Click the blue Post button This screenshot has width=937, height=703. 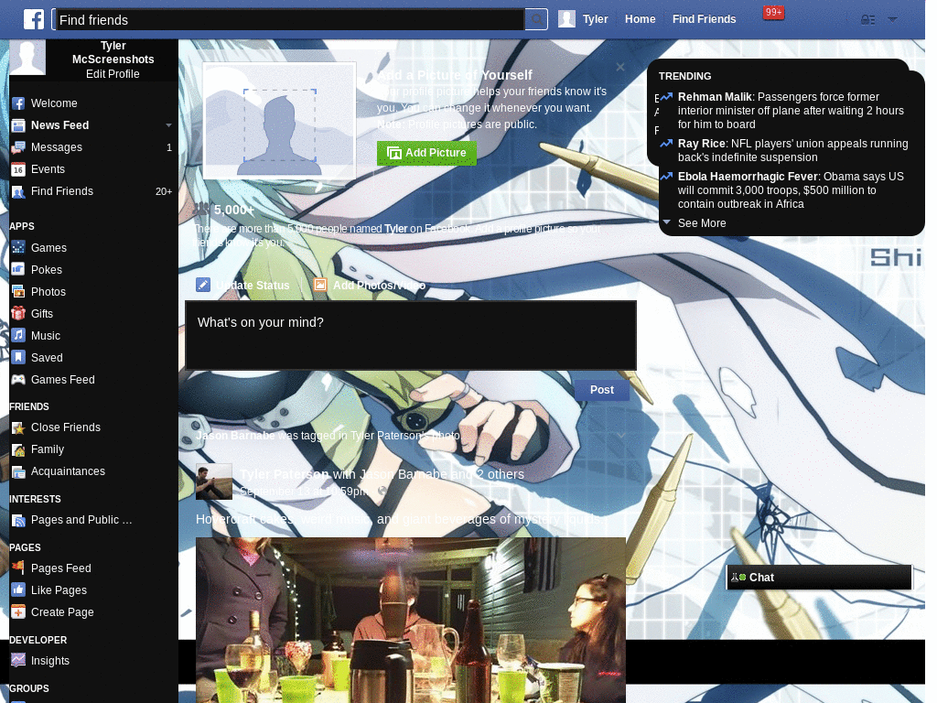[602, 390]
